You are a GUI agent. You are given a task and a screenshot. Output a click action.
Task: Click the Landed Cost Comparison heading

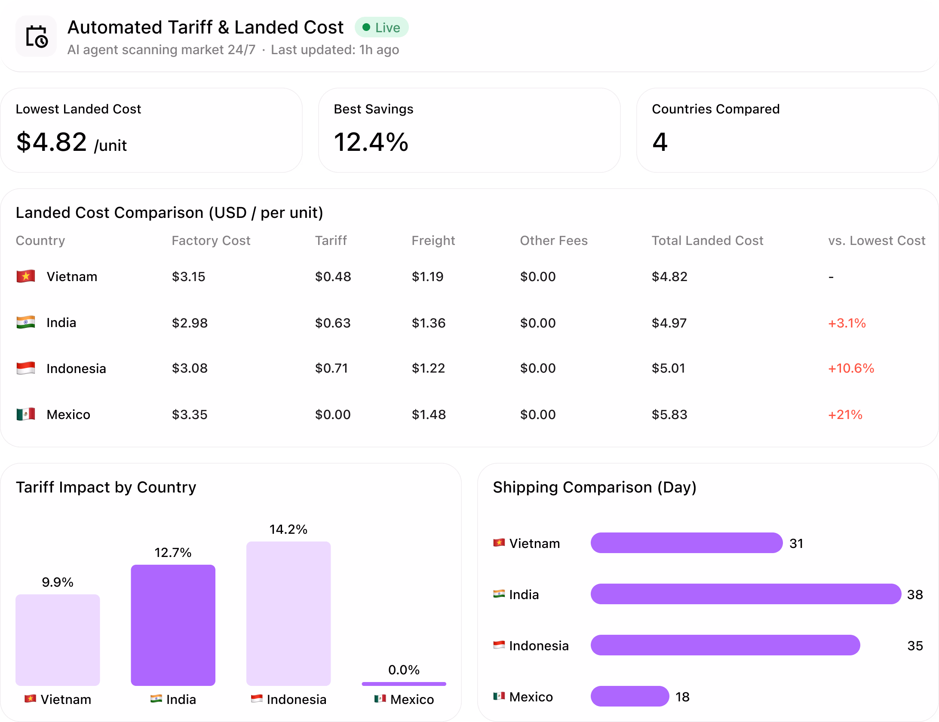pos(169,213)
